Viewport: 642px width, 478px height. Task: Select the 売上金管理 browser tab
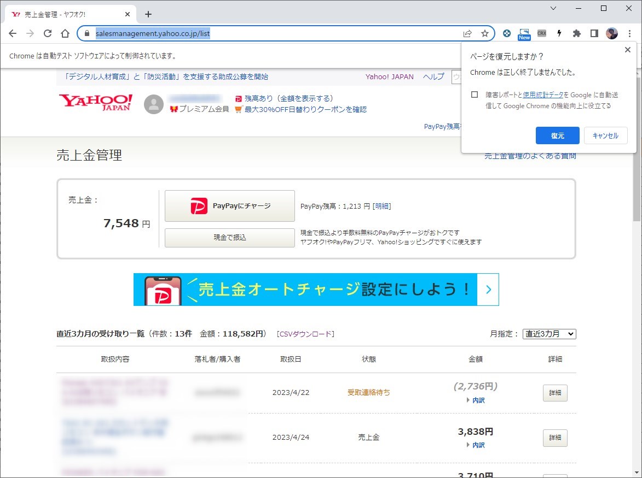[x=70, y=14]
